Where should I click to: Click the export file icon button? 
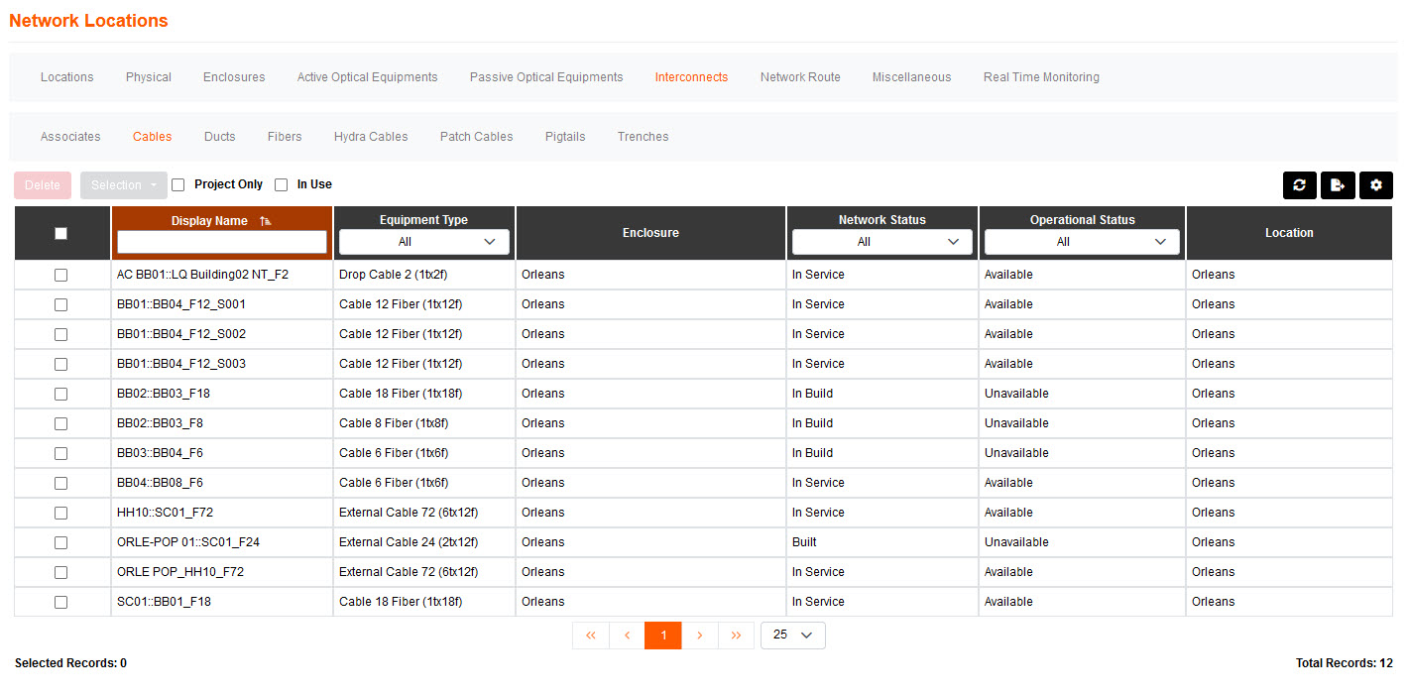[1338, 185]
